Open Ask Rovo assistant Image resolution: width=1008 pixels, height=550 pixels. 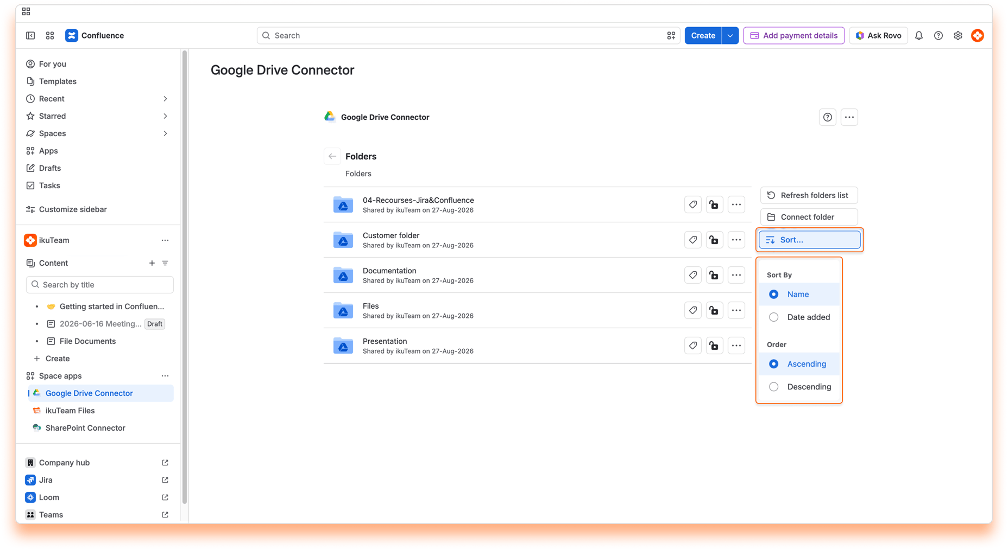879,35
